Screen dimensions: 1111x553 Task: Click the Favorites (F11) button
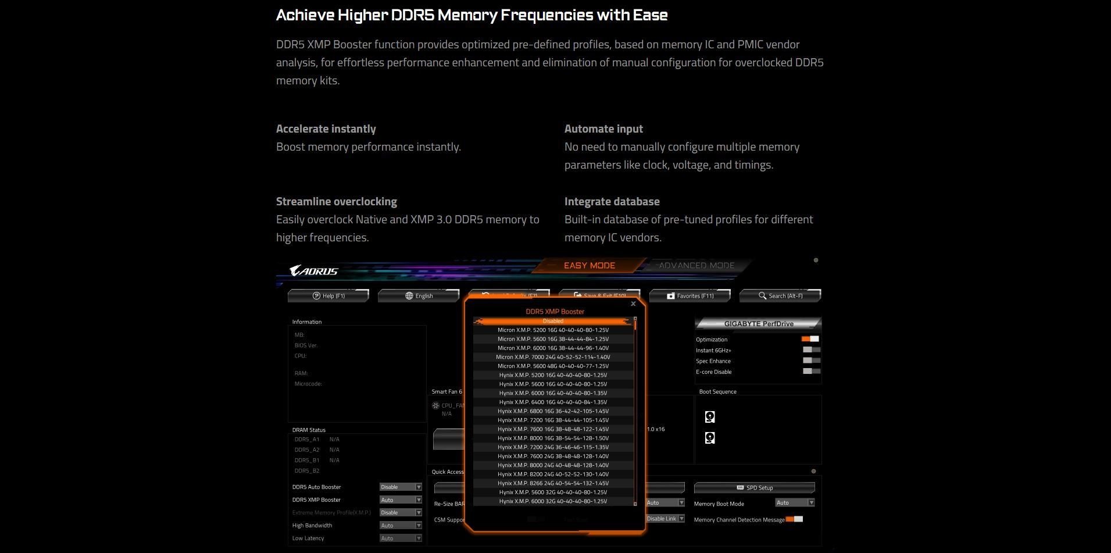coord(690,296)
